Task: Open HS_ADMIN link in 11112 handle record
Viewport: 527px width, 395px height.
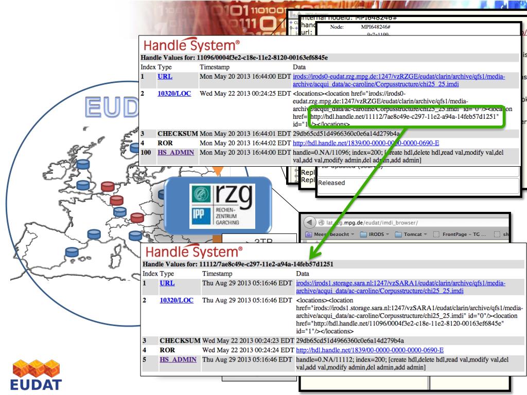Action: click(x=178, y=360)
